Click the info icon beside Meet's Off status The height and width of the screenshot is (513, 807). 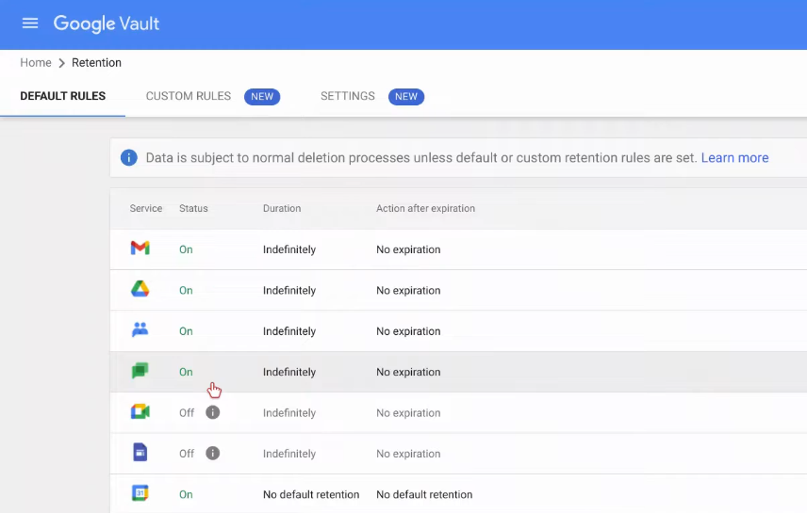point(213,412)
